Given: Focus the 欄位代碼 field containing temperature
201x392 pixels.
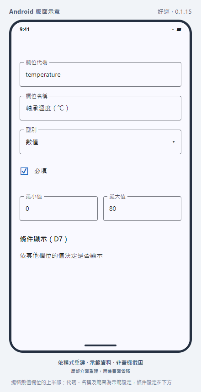Looking at the screenshot, I should tap(100, 74).
